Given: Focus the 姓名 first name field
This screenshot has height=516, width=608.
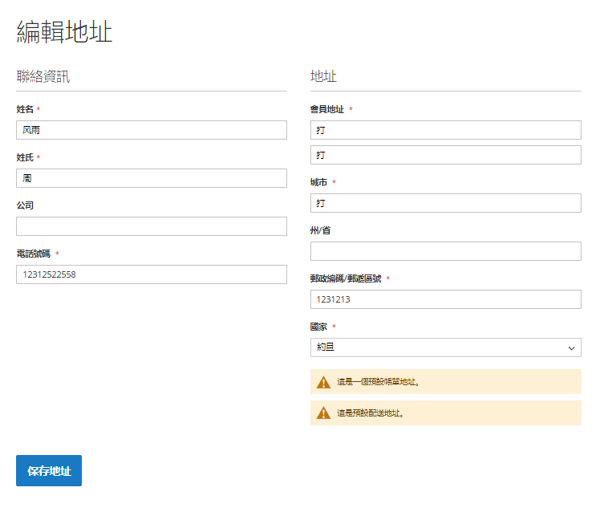Looking at the screenshot, I should [152, 130].
